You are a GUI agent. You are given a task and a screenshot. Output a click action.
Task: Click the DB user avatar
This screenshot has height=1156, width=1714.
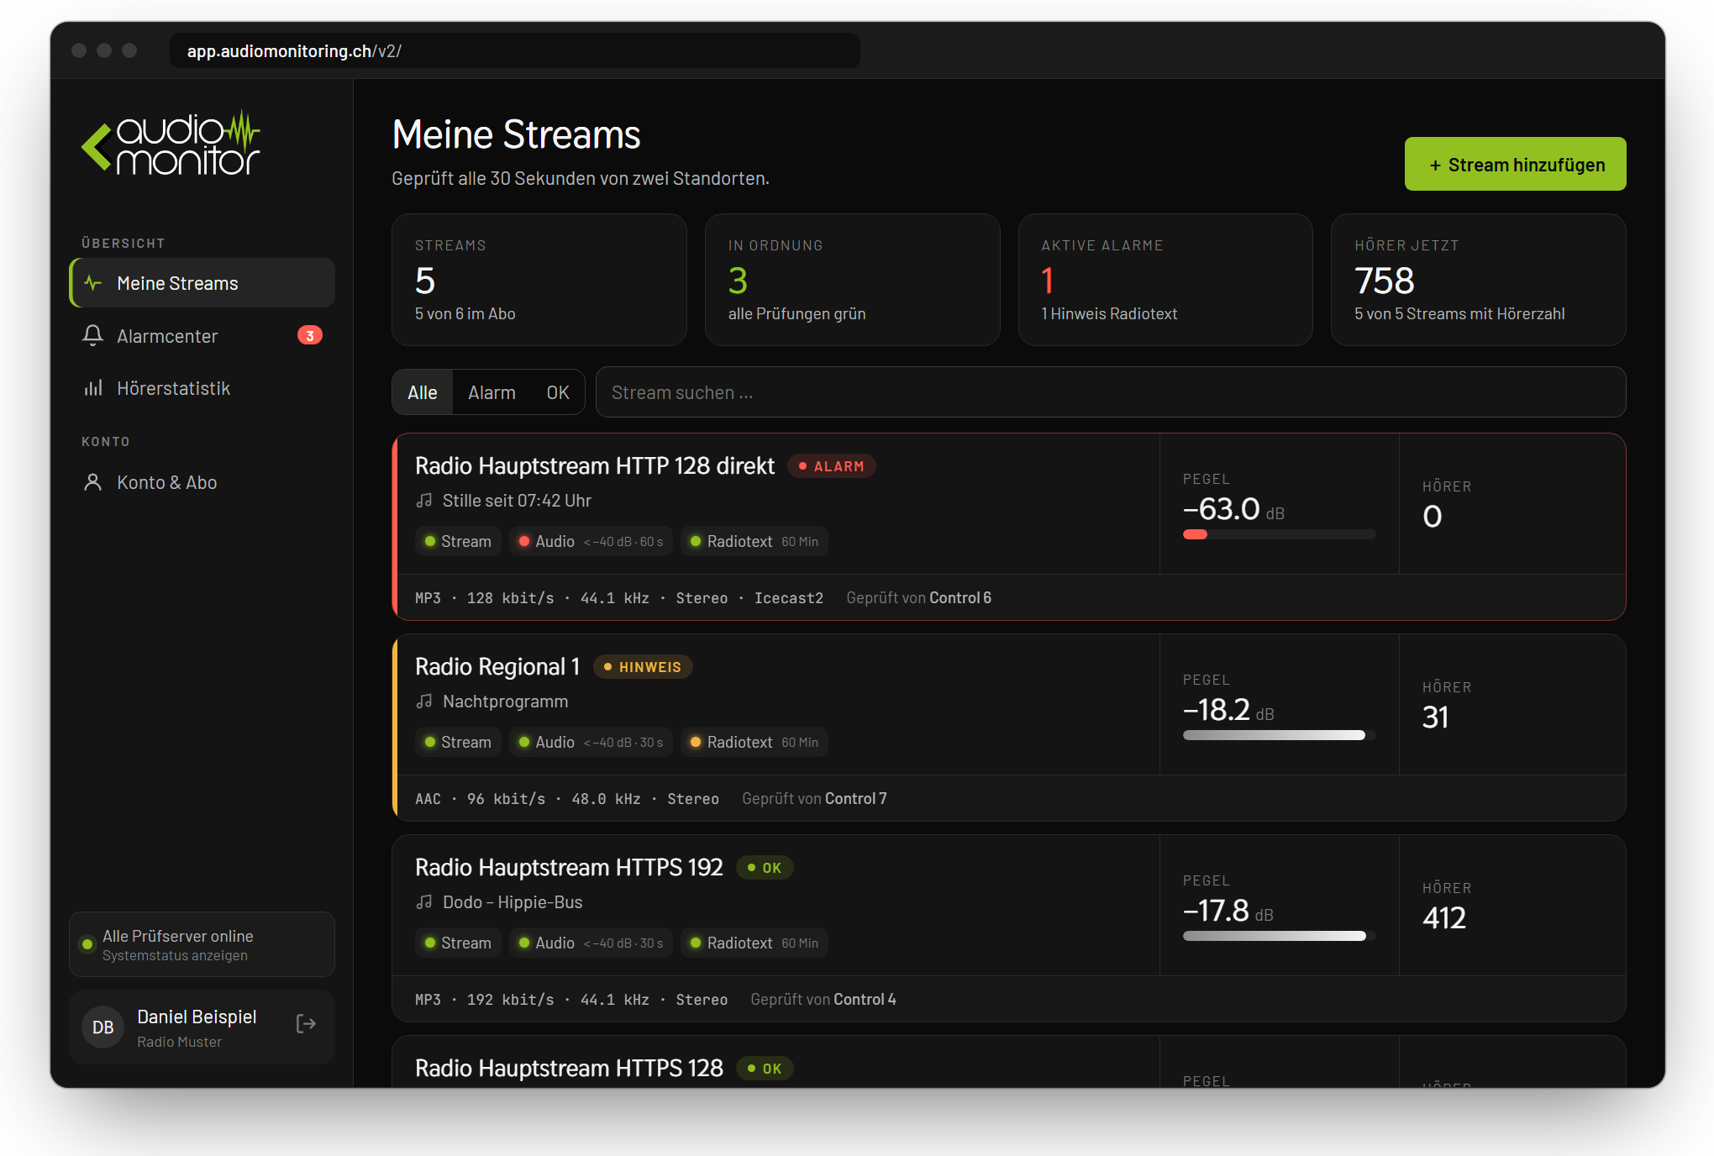click(103, 1027)
